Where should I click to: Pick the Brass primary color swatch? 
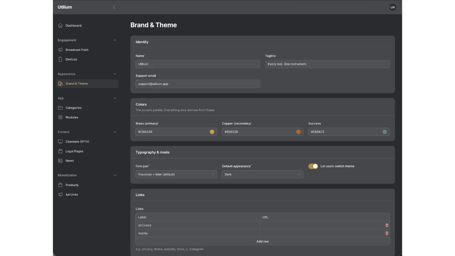[212, 132]
